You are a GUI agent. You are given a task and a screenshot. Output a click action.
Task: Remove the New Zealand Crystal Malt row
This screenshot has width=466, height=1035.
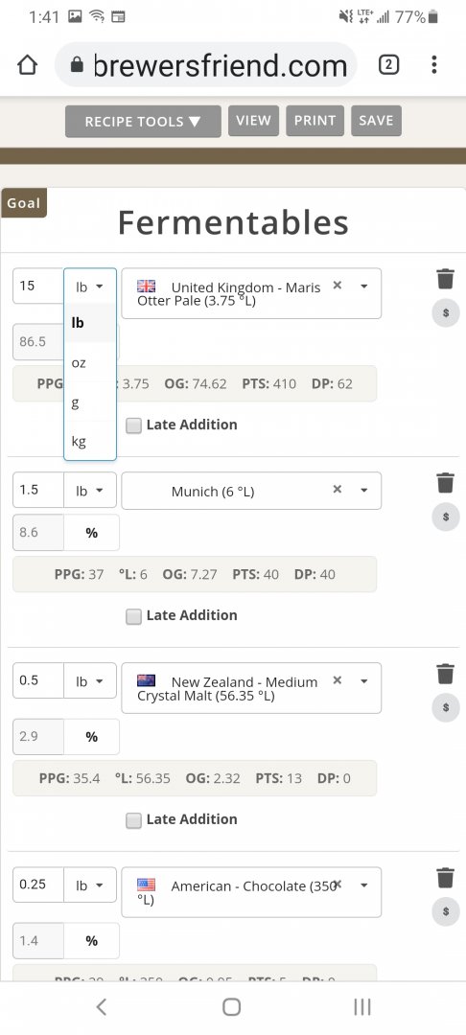tap(446, 674)
